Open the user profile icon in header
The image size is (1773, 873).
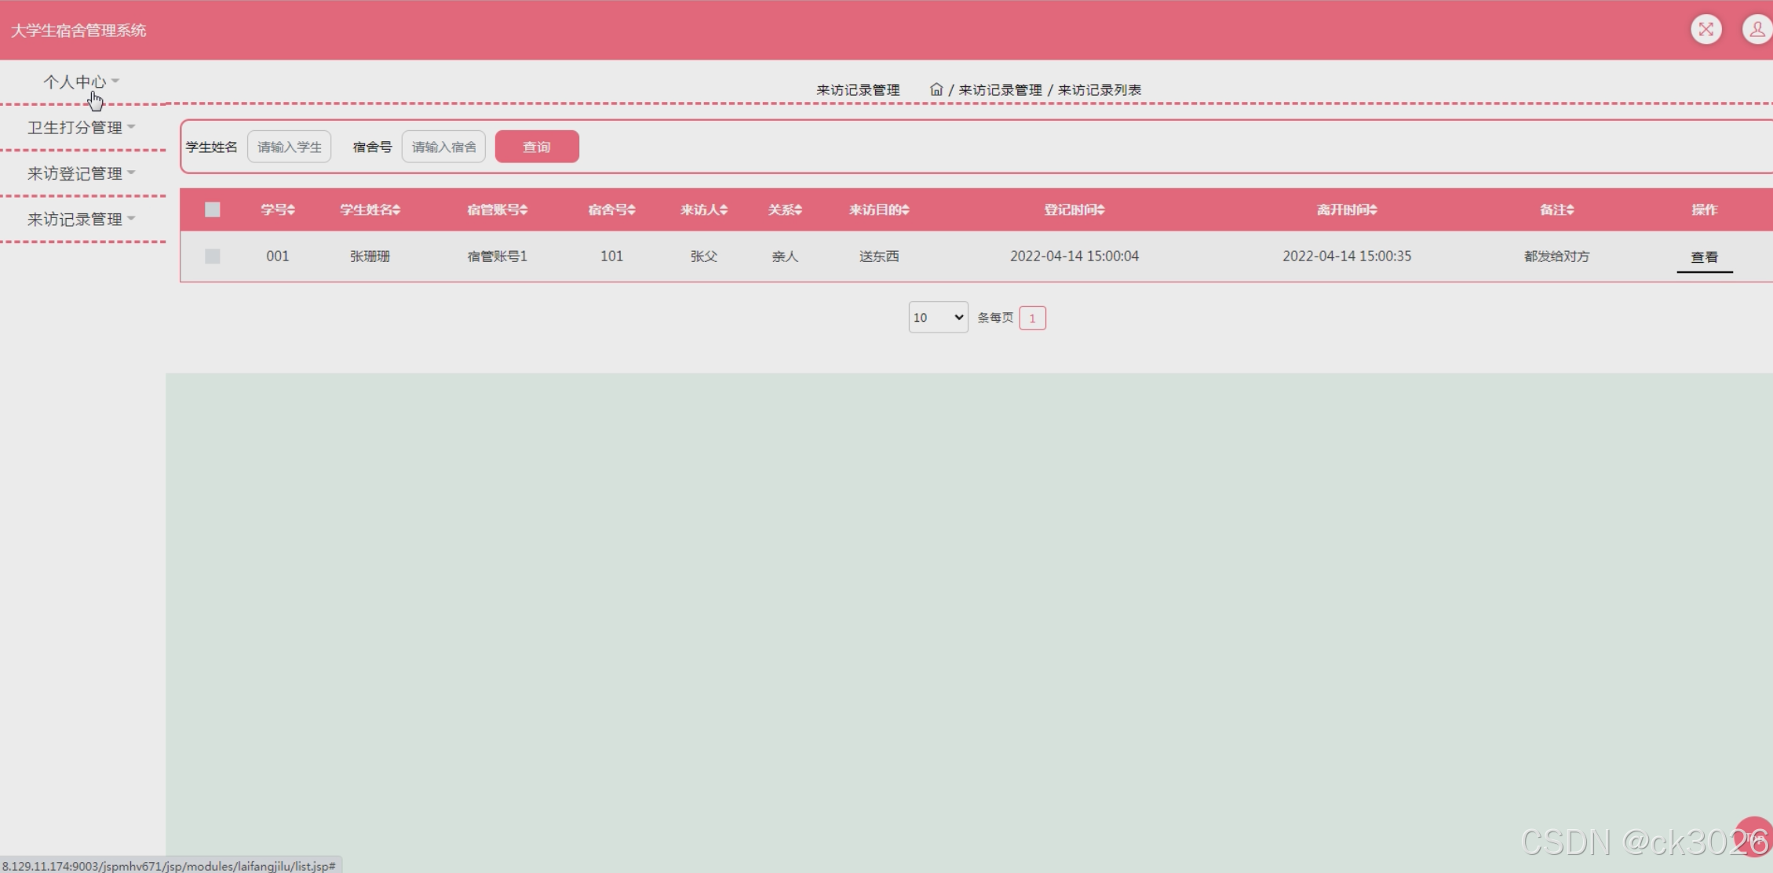point(1757,30)
